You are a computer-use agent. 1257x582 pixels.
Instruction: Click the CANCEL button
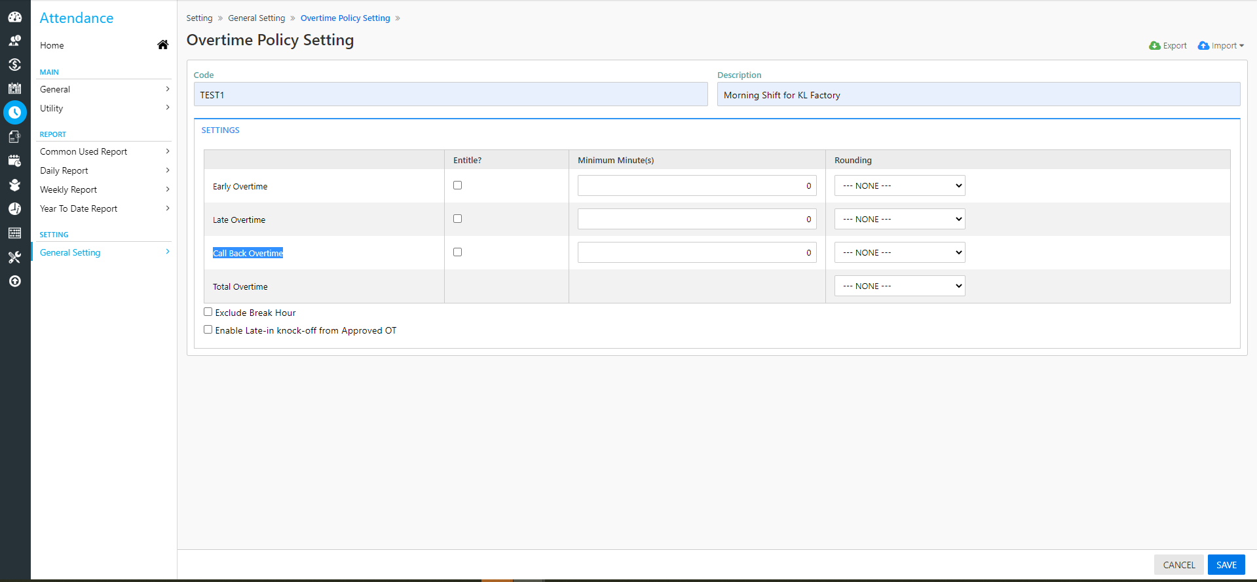coord(1179,565)
